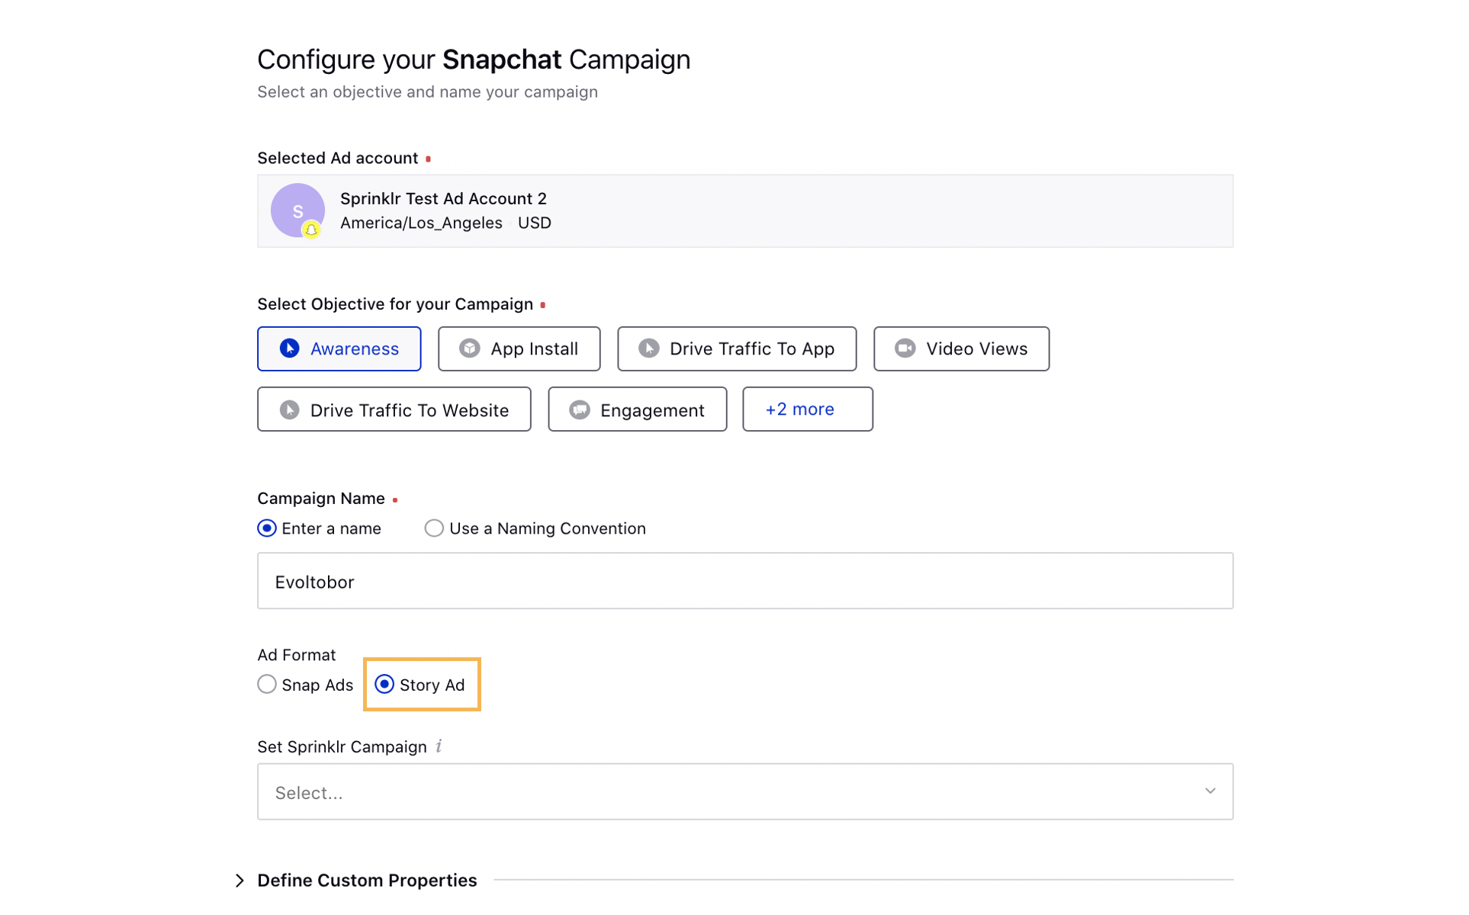The image size is (1469, 915).
Task: Click the App Install download icon
Action: click(x=470, y=348)
